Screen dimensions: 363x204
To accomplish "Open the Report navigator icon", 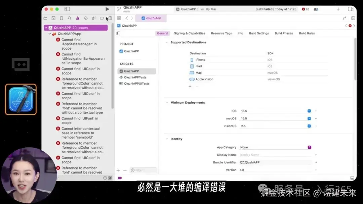I will pos(110,18).
